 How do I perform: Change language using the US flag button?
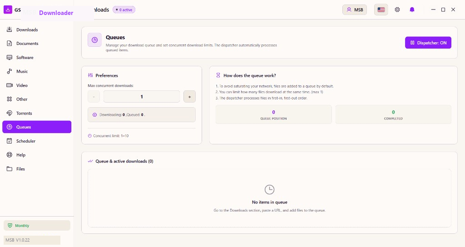tap(381, 10)
